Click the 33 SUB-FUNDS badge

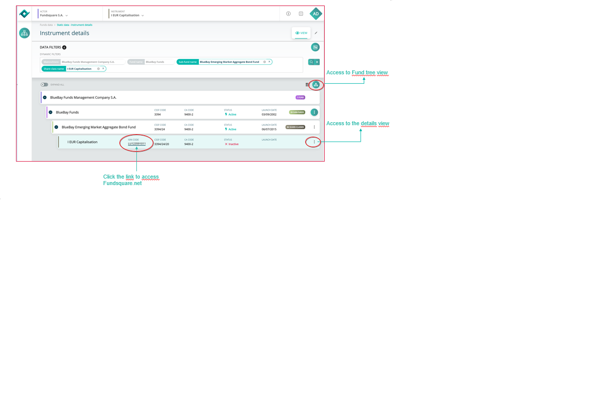point(297,112)
